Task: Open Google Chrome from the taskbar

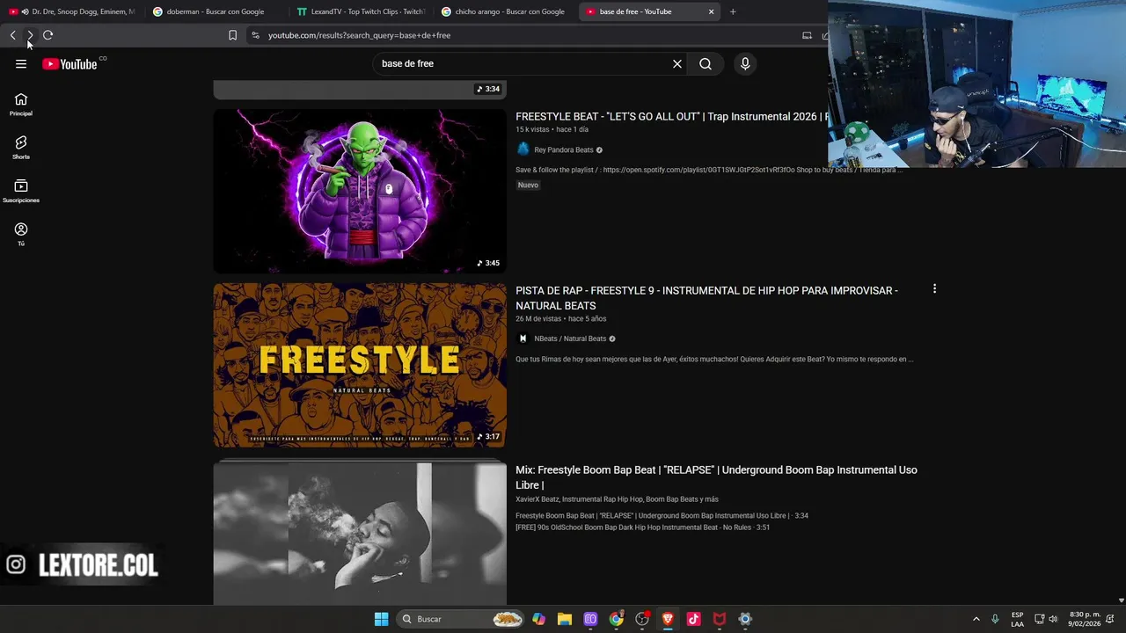Action: [x=617, y=619]
